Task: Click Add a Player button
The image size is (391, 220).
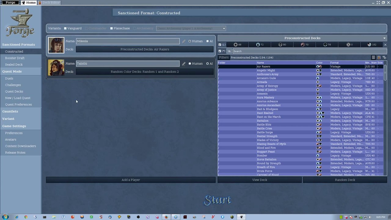Action: point(131,180)
